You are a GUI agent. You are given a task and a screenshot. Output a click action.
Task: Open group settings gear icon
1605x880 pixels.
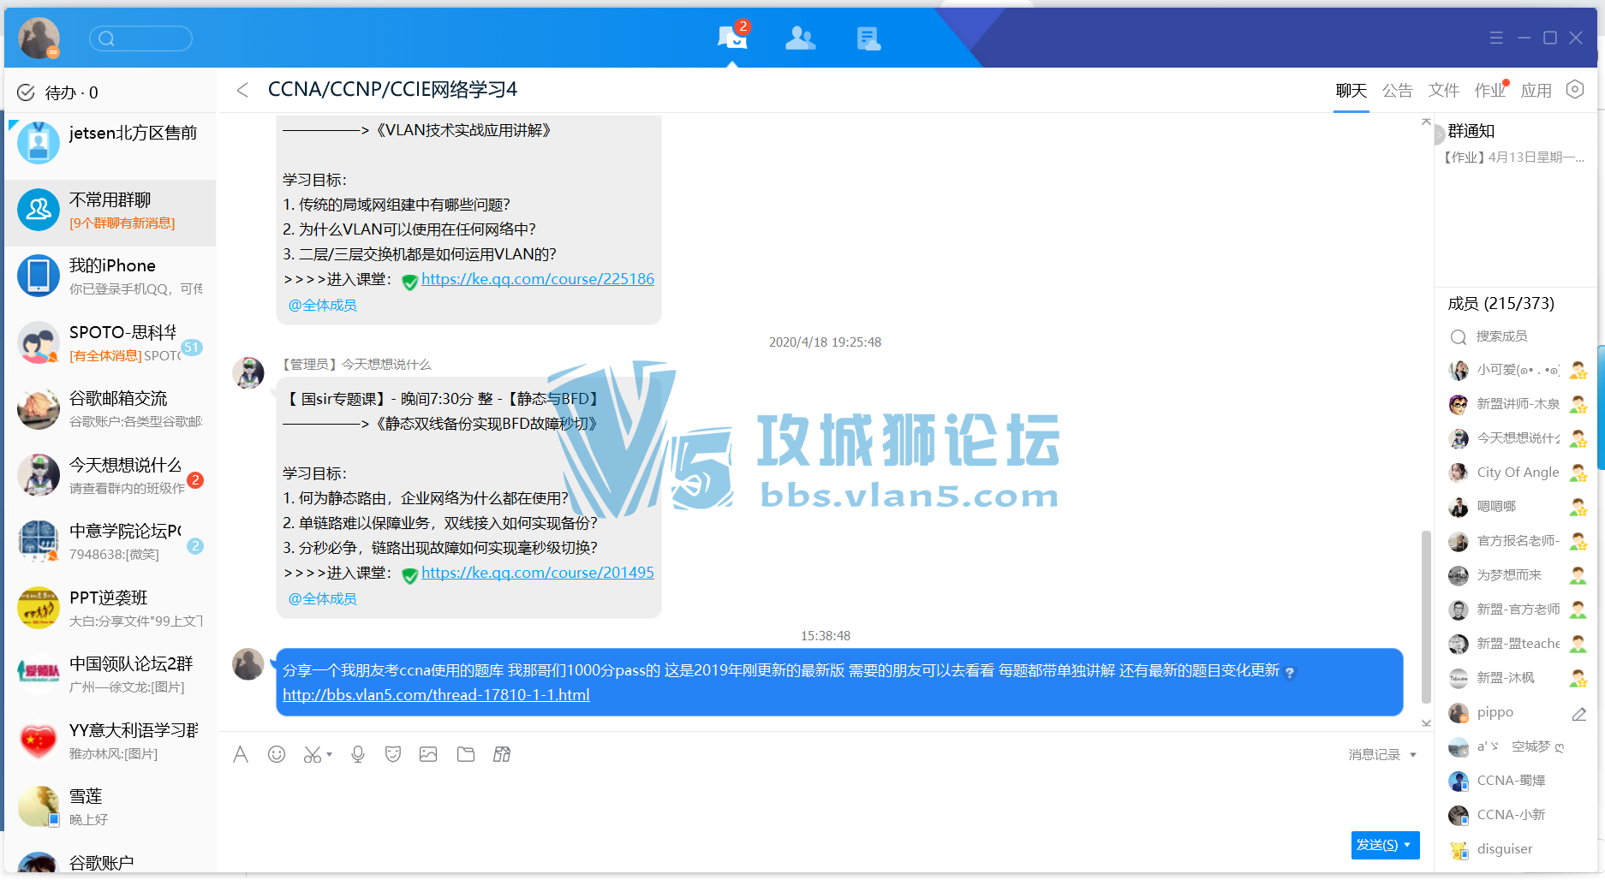click(x=1575, y=90)
